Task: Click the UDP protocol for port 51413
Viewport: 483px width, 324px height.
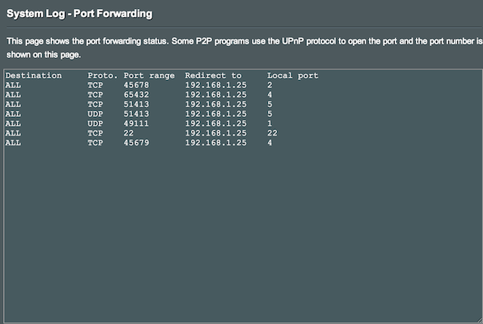Action: (95, 114)
